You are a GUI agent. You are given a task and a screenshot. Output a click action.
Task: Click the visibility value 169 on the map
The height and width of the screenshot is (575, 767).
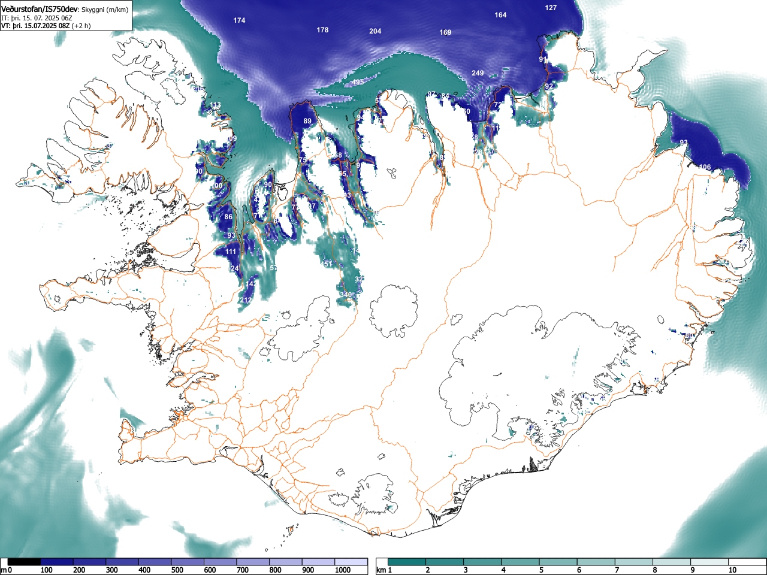(x=445, y=32)
